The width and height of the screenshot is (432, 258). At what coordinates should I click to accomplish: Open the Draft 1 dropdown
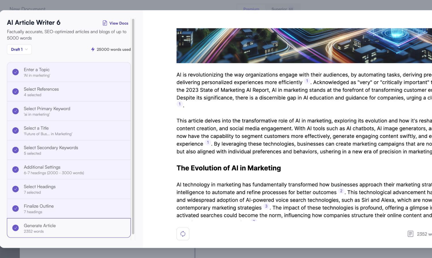tap(19, 49)
